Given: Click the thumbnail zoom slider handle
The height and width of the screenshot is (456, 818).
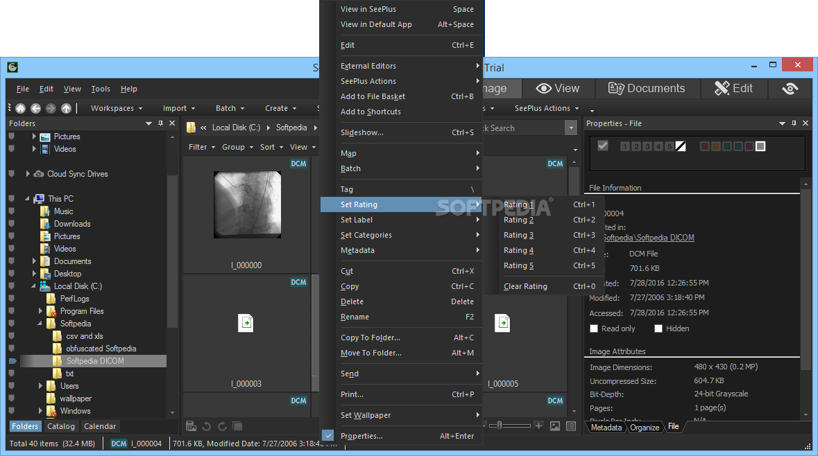Looking at the screenshot, I should (500, 426).
